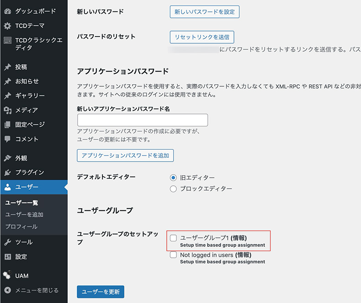Click the new application password name field
Screen dimensions: 361x303
(143, 120)
